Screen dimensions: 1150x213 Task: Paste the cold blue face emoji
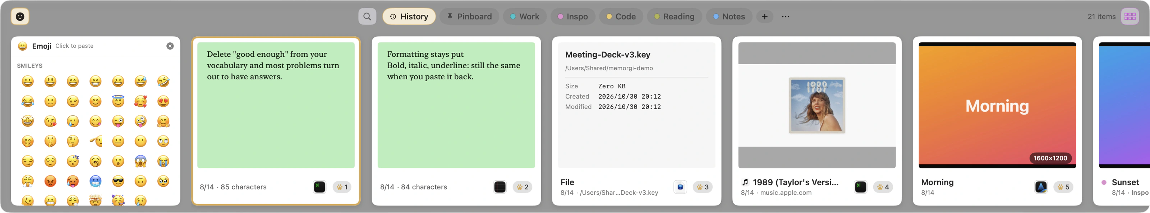pos(96,181)
